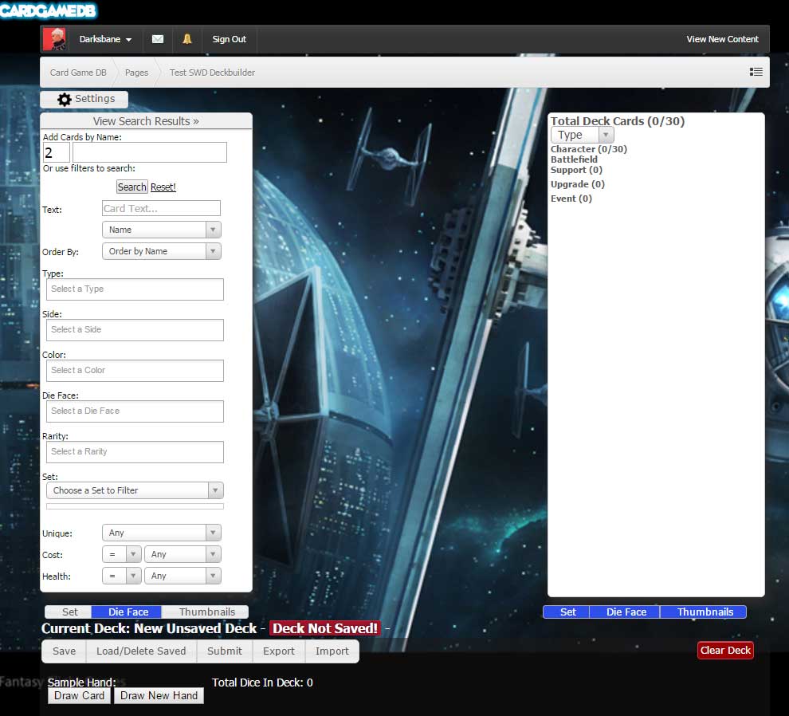Open the messages envelope icon
Screen dimensions: 789x716
pyautogui.click(x=158, y=39)
